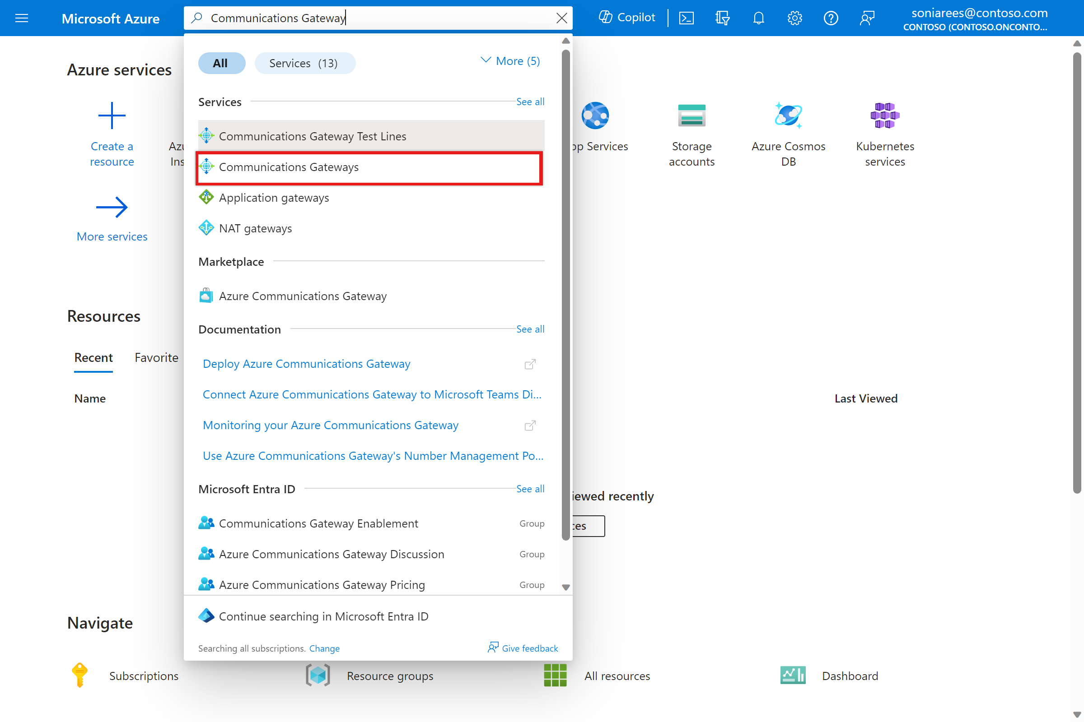Expand Microsoft Entra ID See all results
Image resolution: width=1084 pixels, height=722 pixels.
(530, 487)
